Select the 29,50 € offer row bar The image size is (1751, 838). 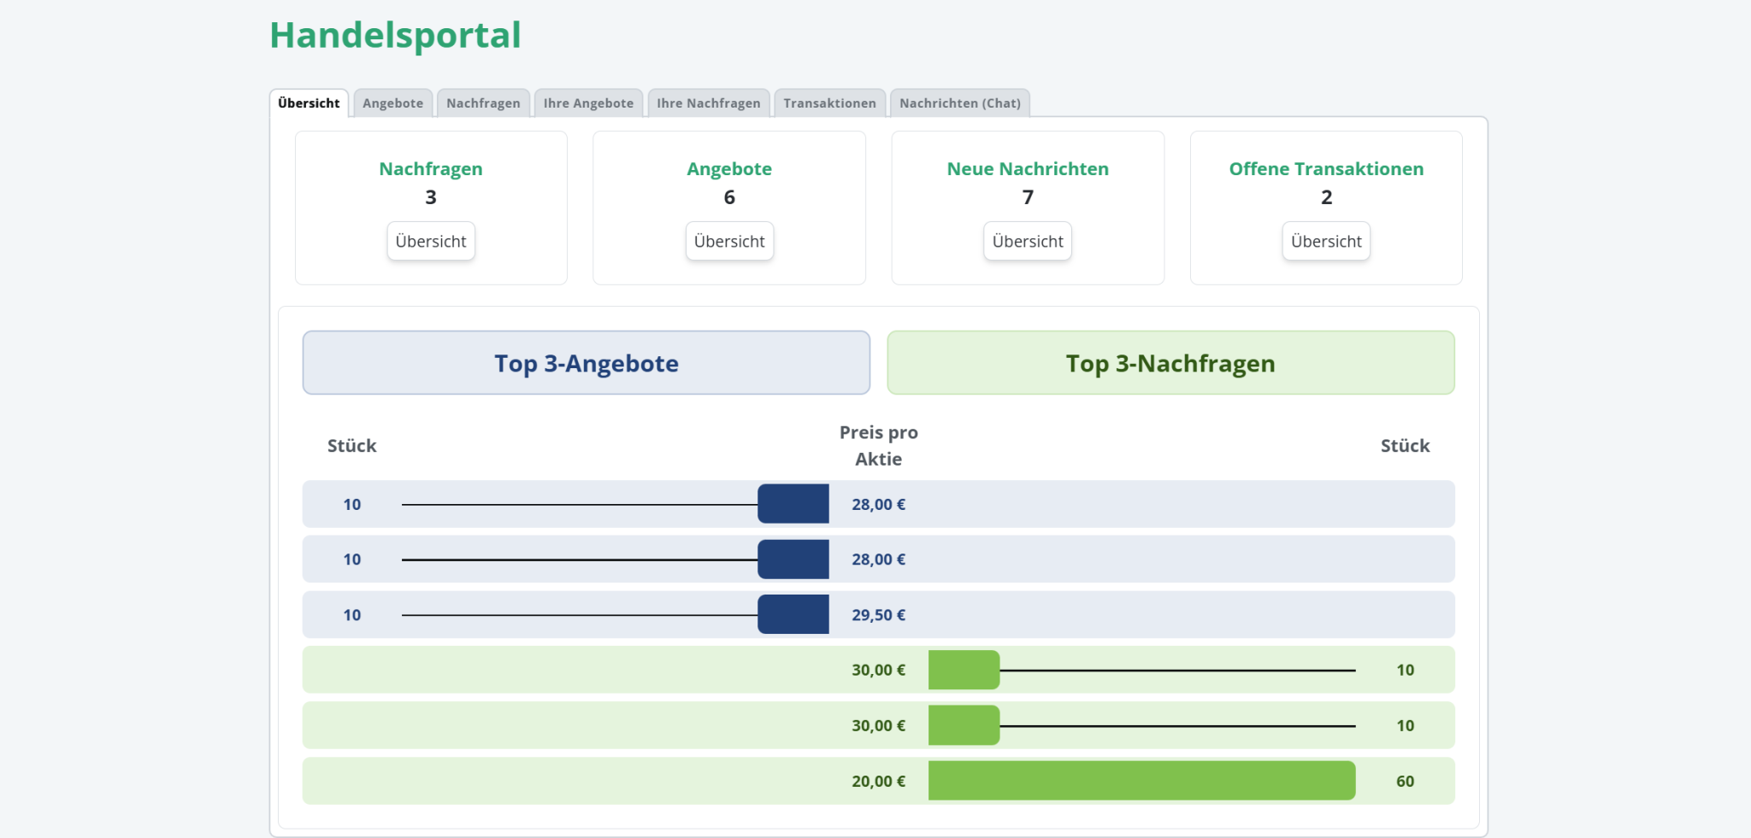click(793, 614)
